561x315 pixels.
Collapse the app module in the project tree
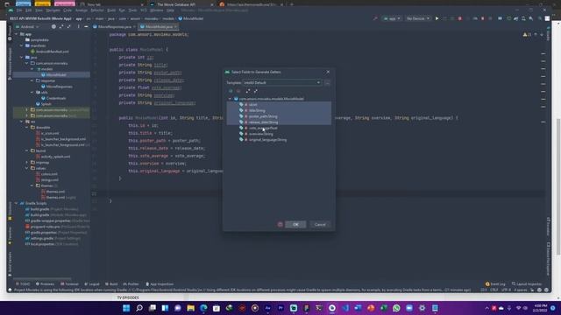pyautogui.click(x=16, y=34)
